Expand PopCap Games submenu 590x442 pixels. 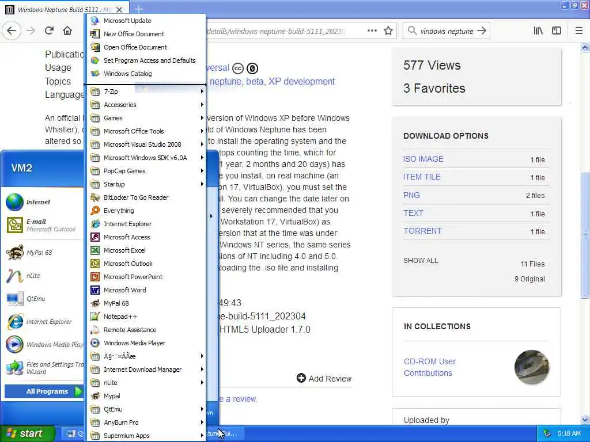(146, 171)
